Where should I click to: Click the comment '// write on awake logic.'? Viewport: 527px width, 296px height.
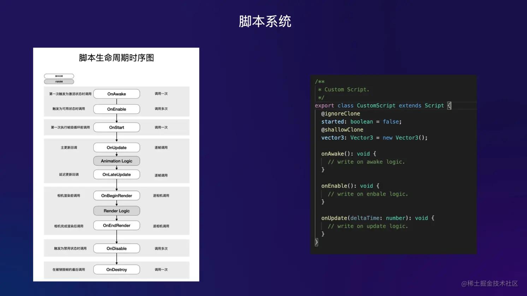pyautogui.click(x=366, y=162)
